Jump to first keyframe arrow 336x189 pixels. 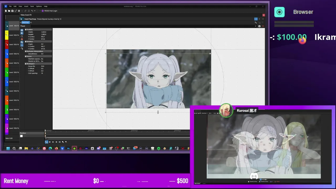click(x=50, y=142)
